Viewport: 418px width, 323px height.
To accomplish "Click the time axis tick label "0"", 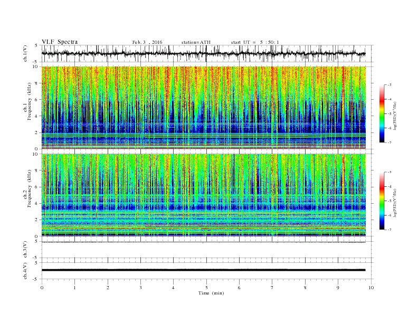I will point(42,288).
